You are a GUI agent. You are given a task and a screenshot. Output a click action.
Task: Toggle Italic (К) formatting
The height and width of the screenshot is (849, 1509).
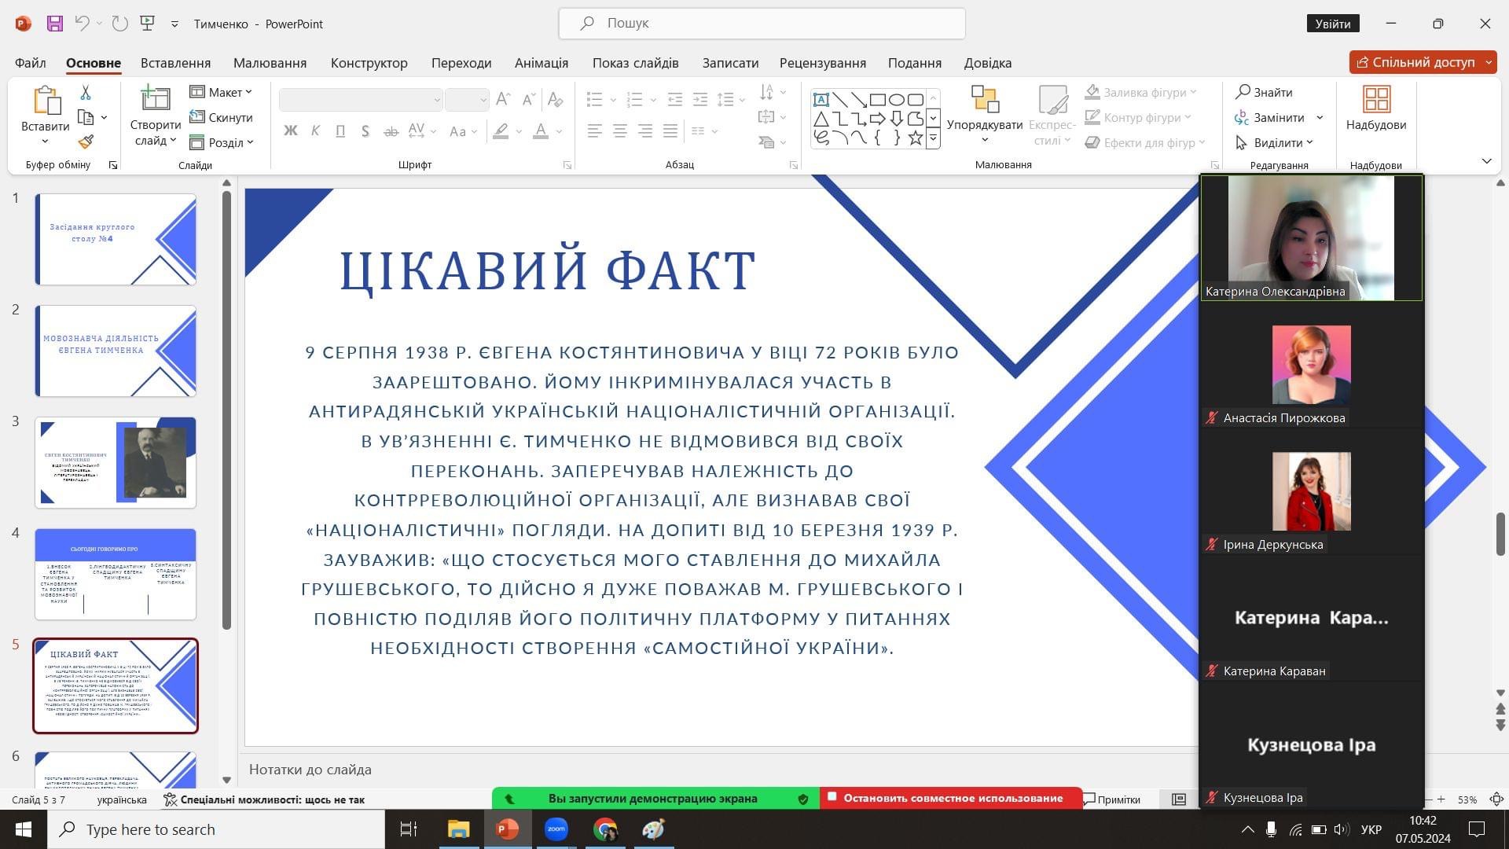(x=315, y=131)
